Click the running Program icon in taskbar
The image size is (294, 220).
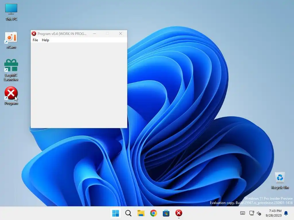[179, 213]
